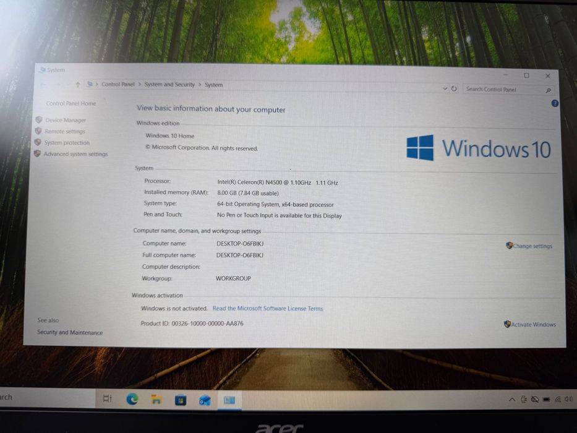
Task: Click the Device Manager shield icon
Action: (38, 119)
